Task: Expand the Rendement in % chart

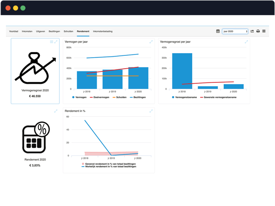Action: [x=151, y=111]
